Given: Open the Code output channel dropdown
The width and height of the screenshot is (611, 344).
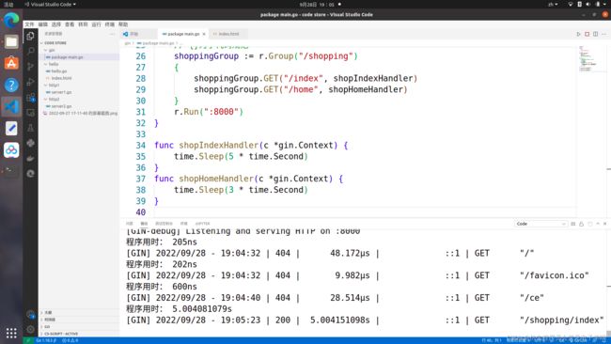Looking at the screenshot, I should click(x=540, y=224).
